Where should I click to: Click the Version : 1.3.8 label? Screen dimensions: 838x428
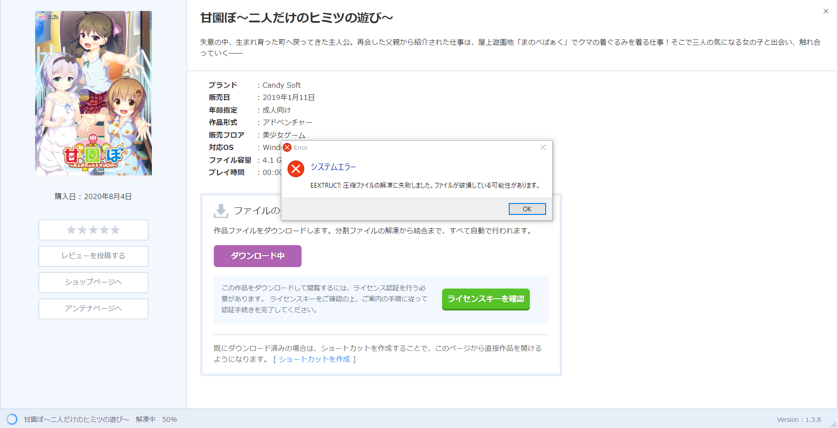click(x=798, y=420)
